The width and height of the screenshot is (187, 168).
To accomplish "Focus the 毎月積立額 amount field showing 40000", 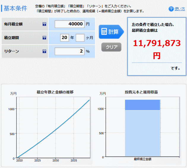I will coord(69,24).
